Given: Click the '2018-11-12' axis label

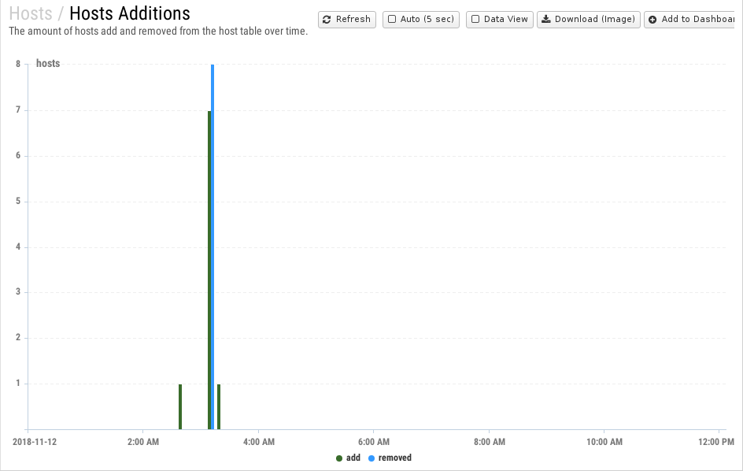Looking at the screenshot, I should point(35,442).
